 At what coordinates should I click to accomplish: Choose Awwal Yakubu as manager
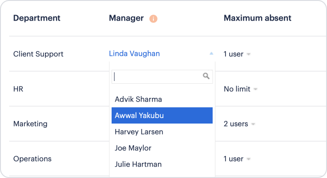162,115
